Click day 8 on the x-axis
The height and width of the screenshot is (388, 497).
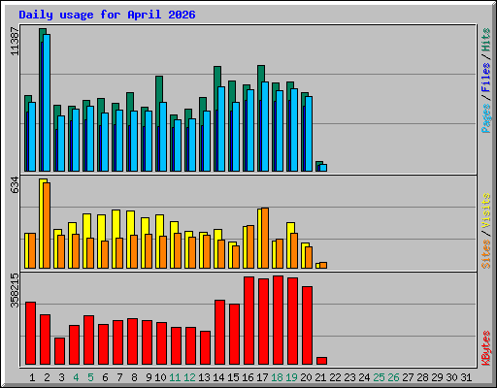(x=134, y=377)
